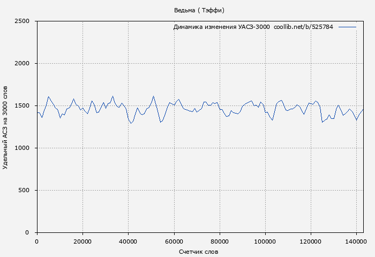This screenshot has height=257, width=375.
Task: Click the 100000 tick label on x-axis
Action: pyautogui.click(x=265, y=242)
